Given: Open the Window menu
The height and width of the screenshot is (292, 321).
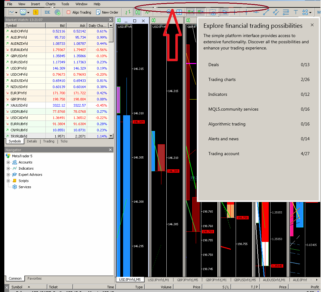Looking at the screenshot, I should [x=81, y=4].
